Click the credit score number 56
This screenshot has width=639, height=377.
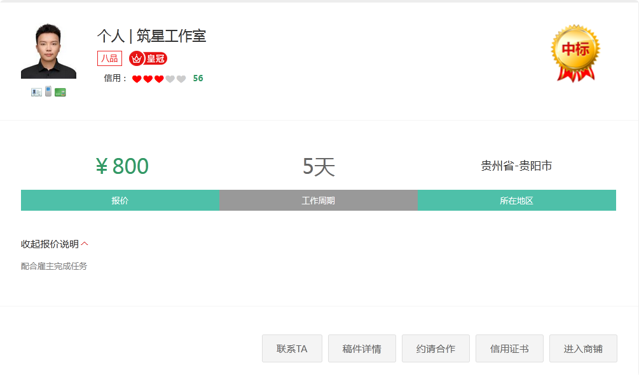tap(198, 78)
